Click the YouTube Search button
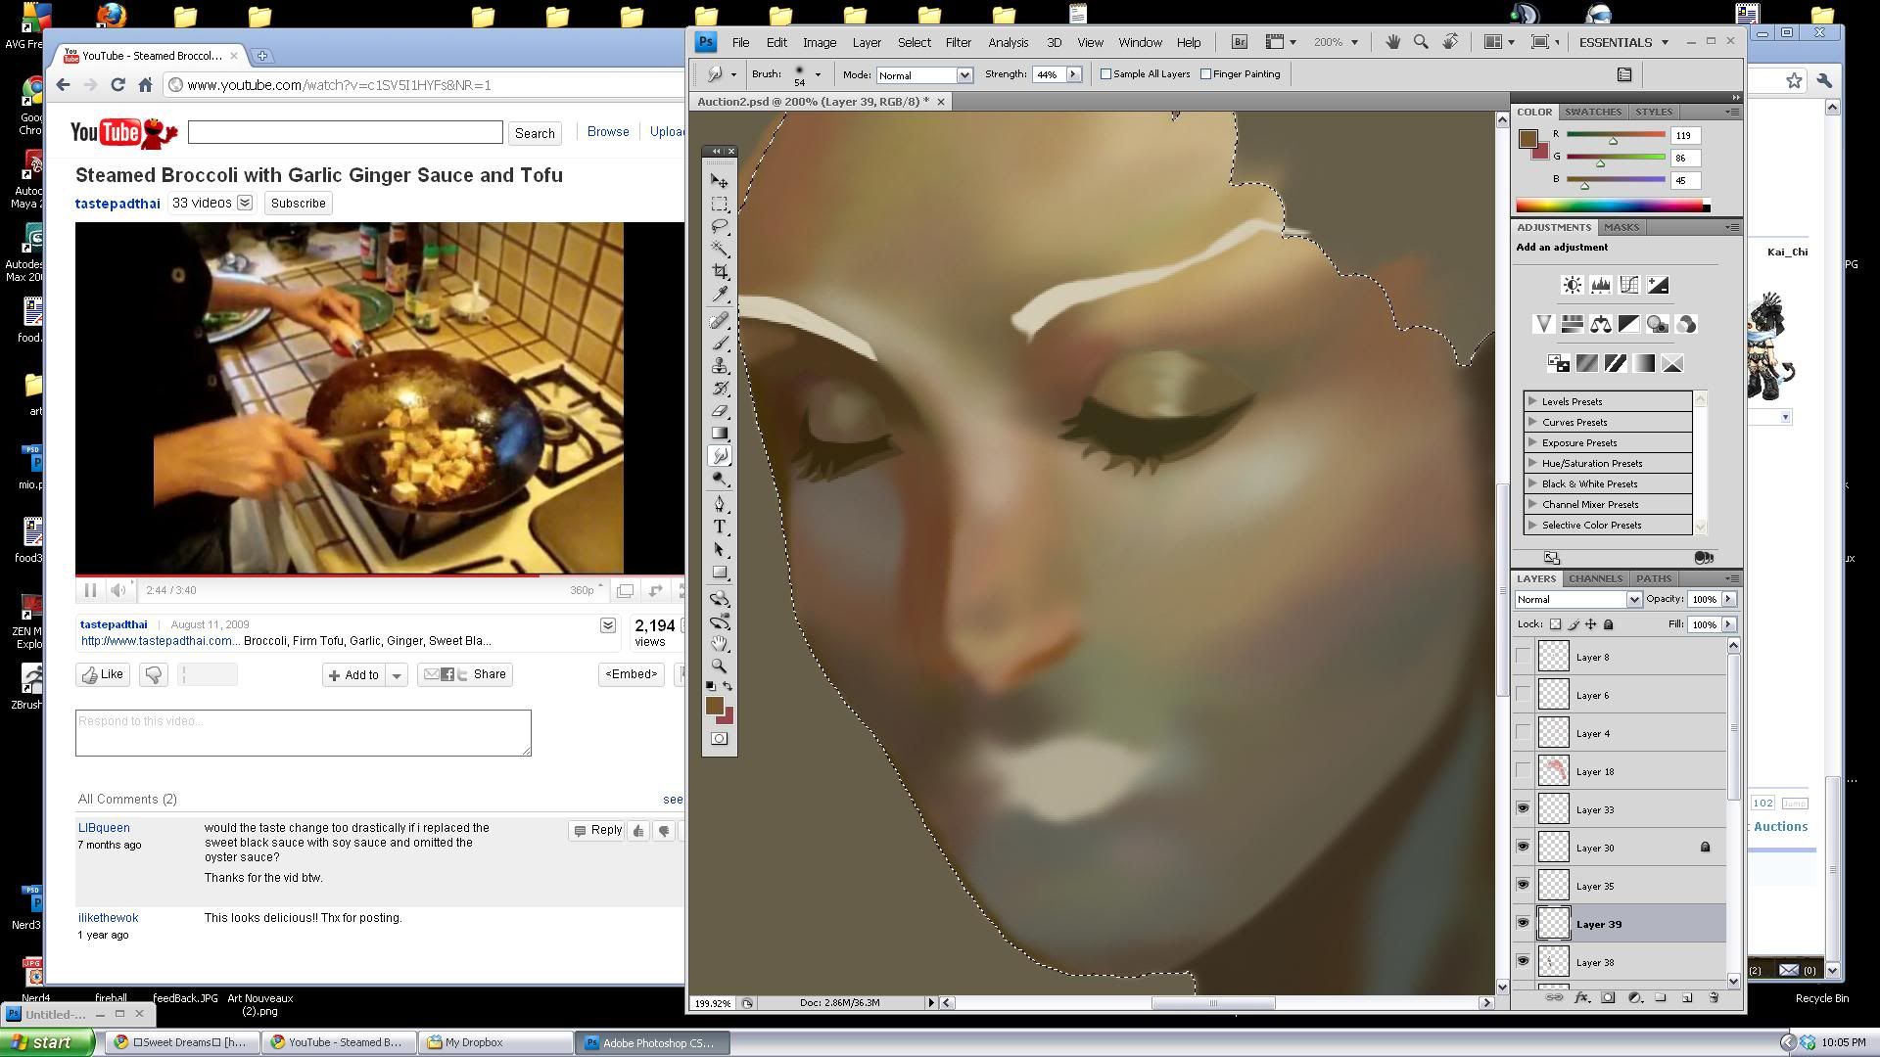The width and height of the screenshot is (1880, 1057). point(535,133)
